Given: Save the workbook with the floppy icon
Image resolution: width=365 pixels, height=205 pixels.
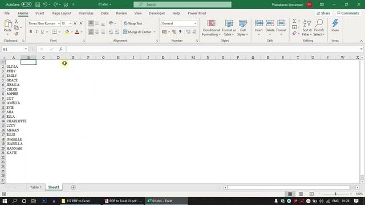Looking at the screenshot, I should (x=38, y=5).
